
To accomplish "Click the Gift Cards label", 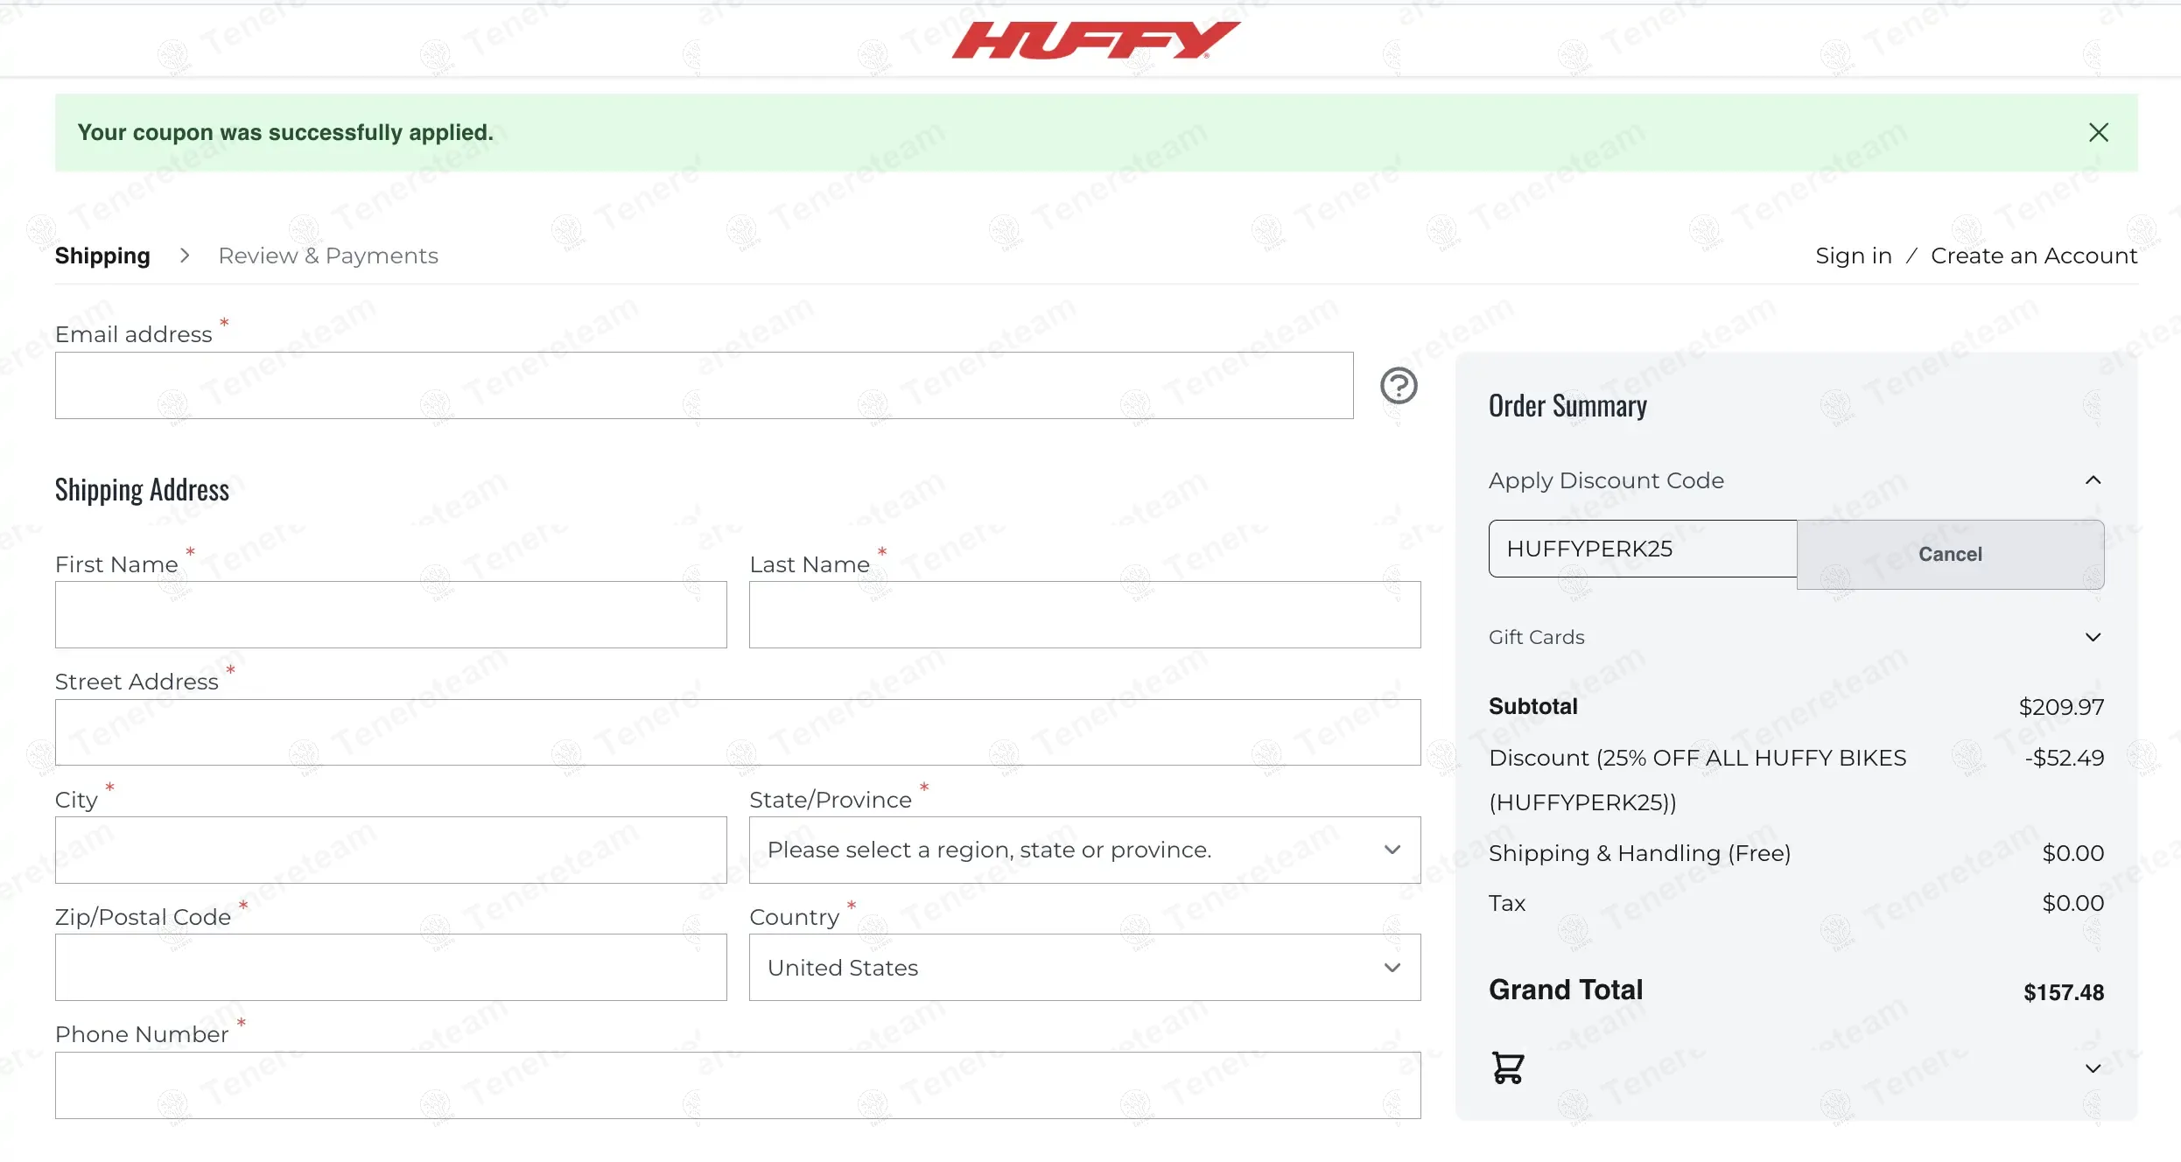I will [x=1536, y=637].
